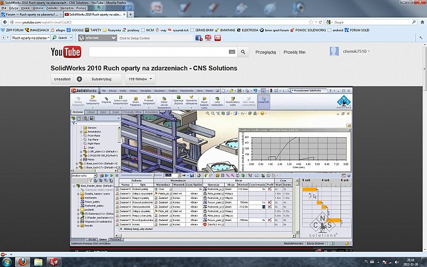
Task: Click Nowe badanie ruchu ribbon icon
Action: click(x=205, y=102)
